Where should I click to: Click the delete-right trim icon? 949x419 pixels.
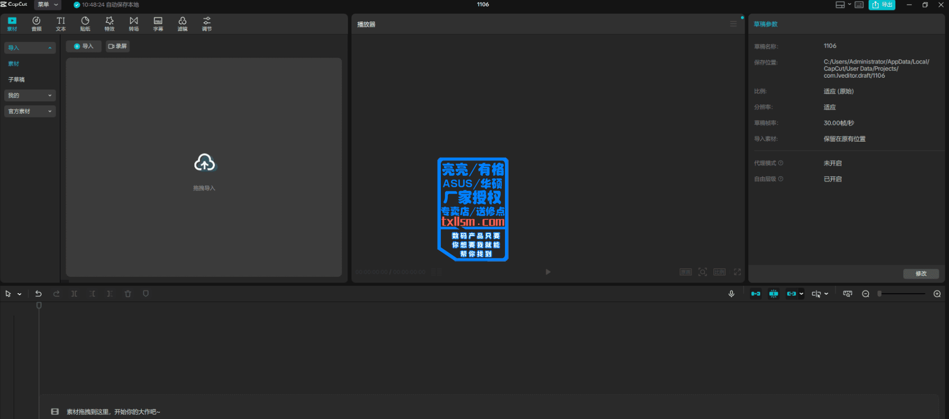[110, 294]
